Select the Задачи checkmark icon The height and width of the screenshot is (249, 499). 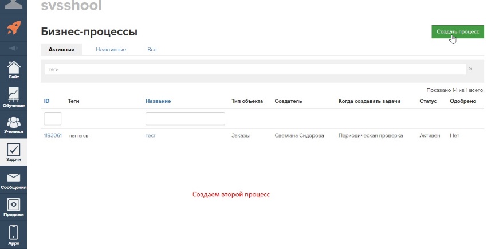click(x=14, y=152)
